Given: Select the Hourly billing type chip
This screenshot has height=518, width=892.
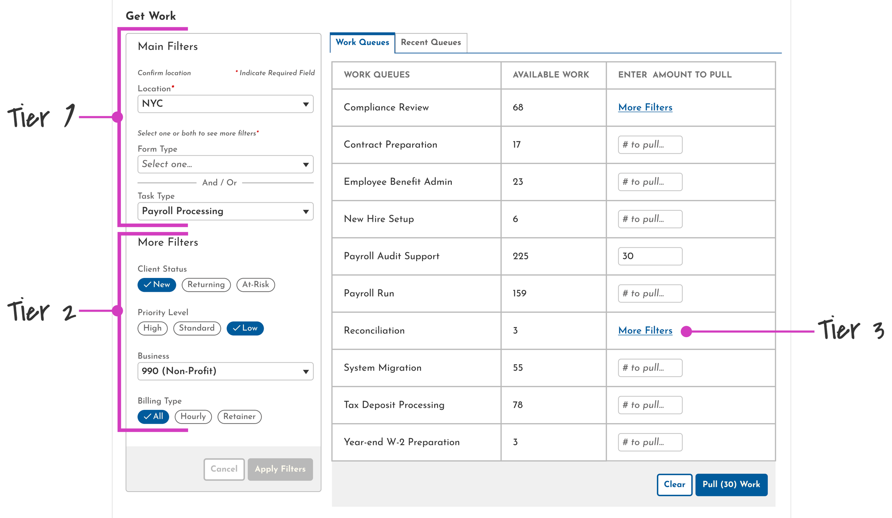Looking at the screenshot, I should (x=193, y=417).
